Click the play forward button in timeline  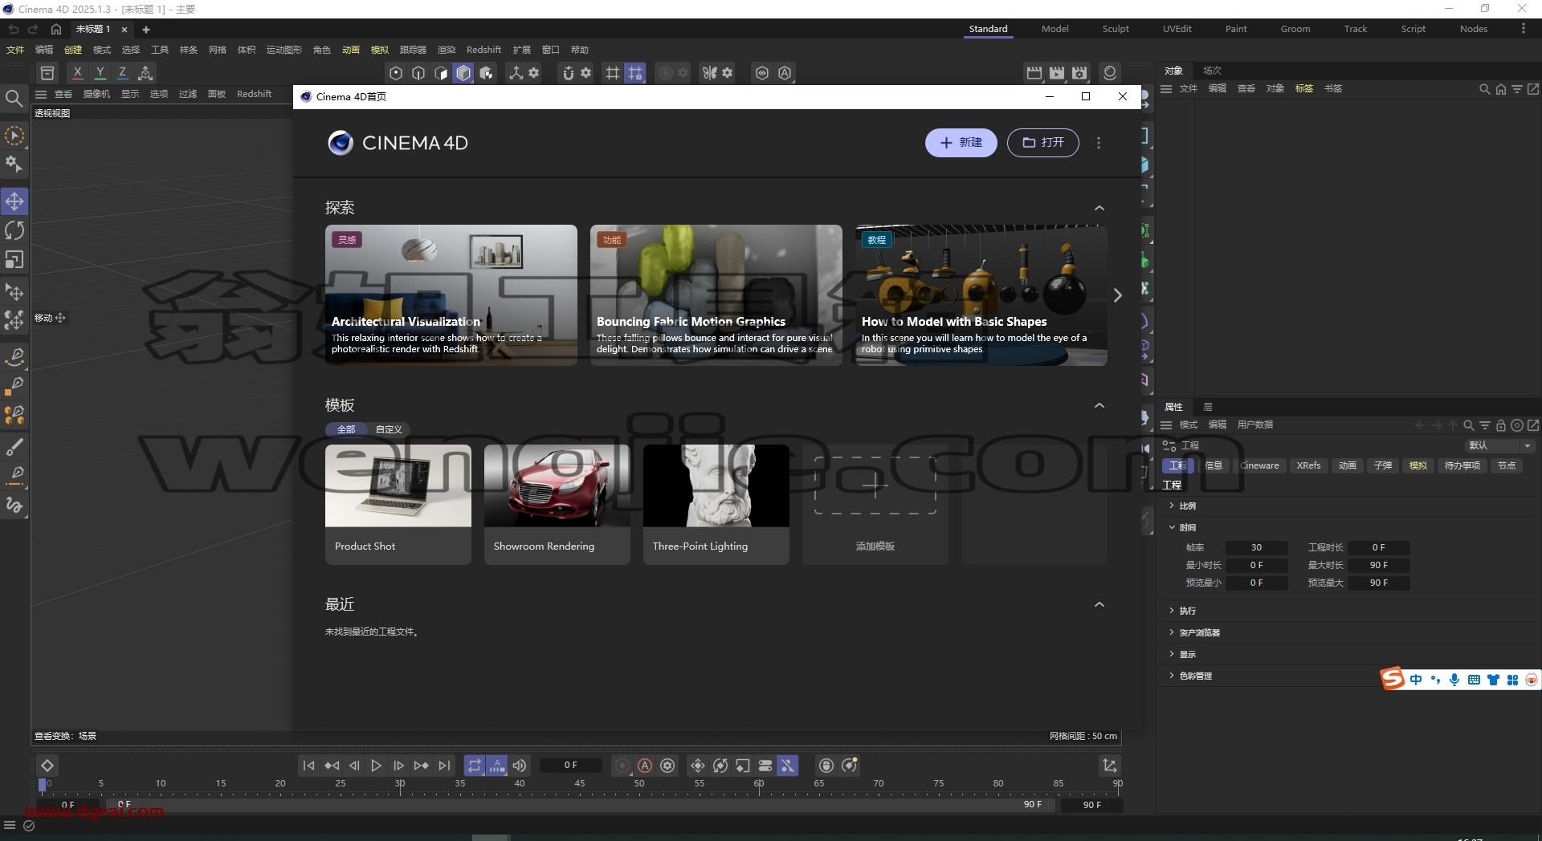pos(376,766)
